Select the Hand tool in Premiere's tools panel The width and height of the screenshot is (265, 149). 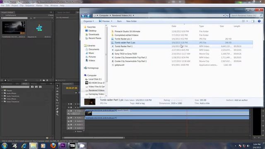coord(57,112)
